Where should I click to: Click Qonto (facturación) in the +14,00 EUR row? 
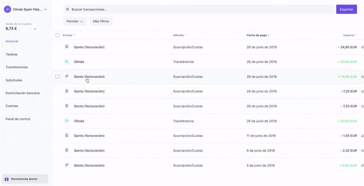(89, 76)
